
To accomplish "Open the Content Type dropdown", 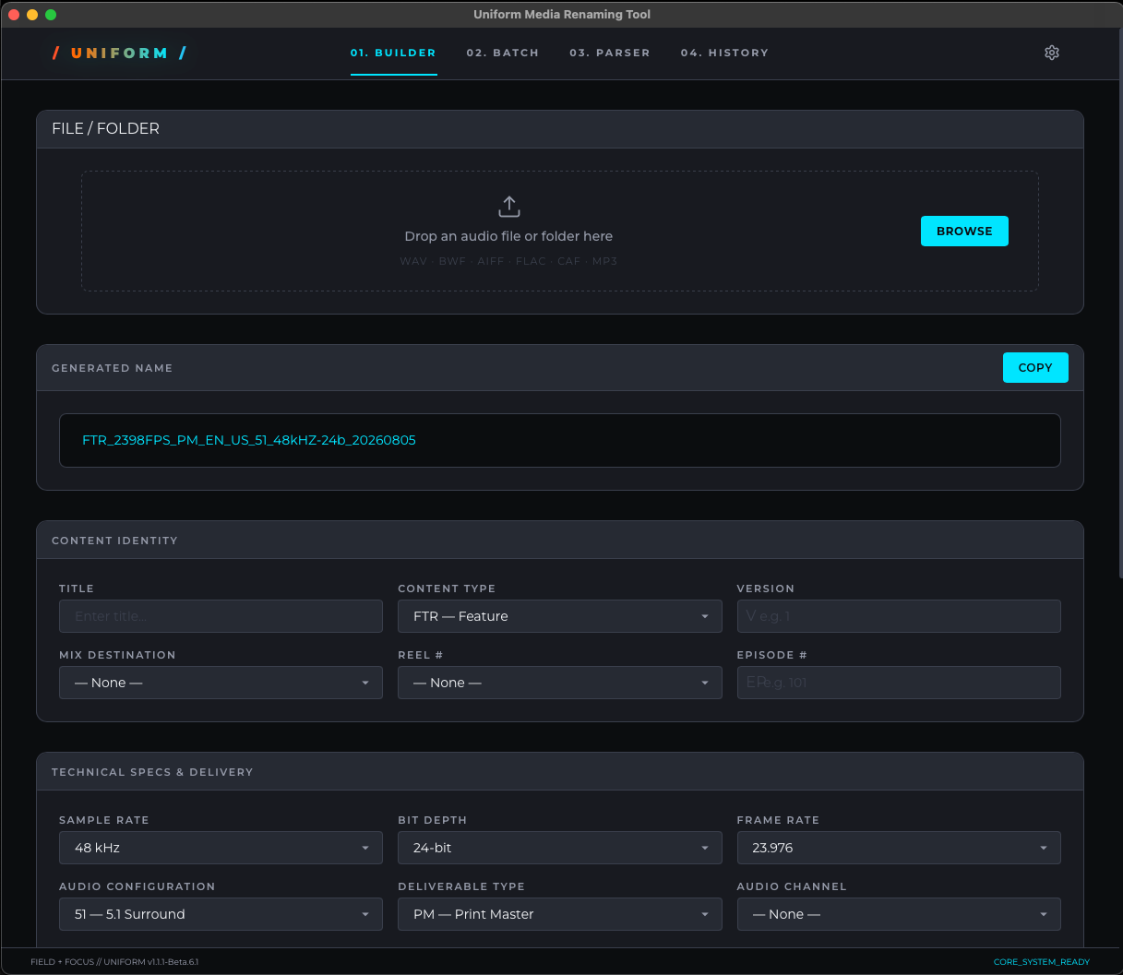I will pos(560,616).
